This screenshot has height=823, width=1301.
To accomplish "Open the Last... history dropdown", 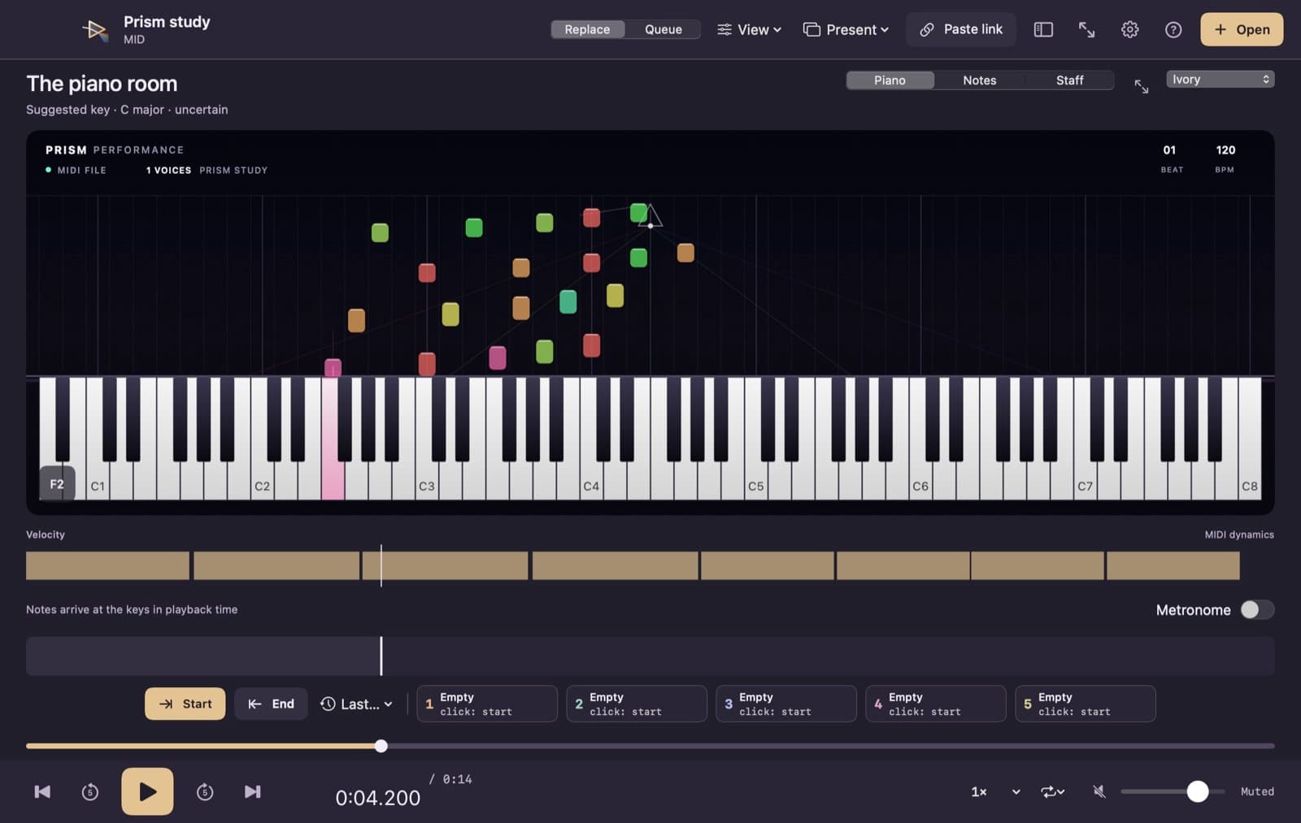I will coord(356,704).
